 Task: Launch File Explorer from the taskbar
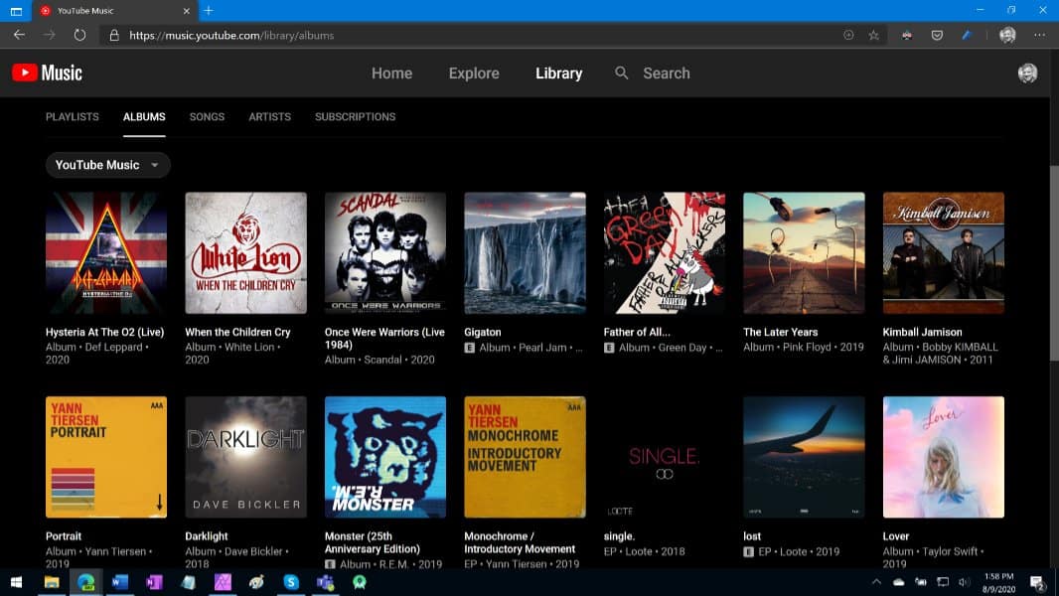click(x=52, y=582)
